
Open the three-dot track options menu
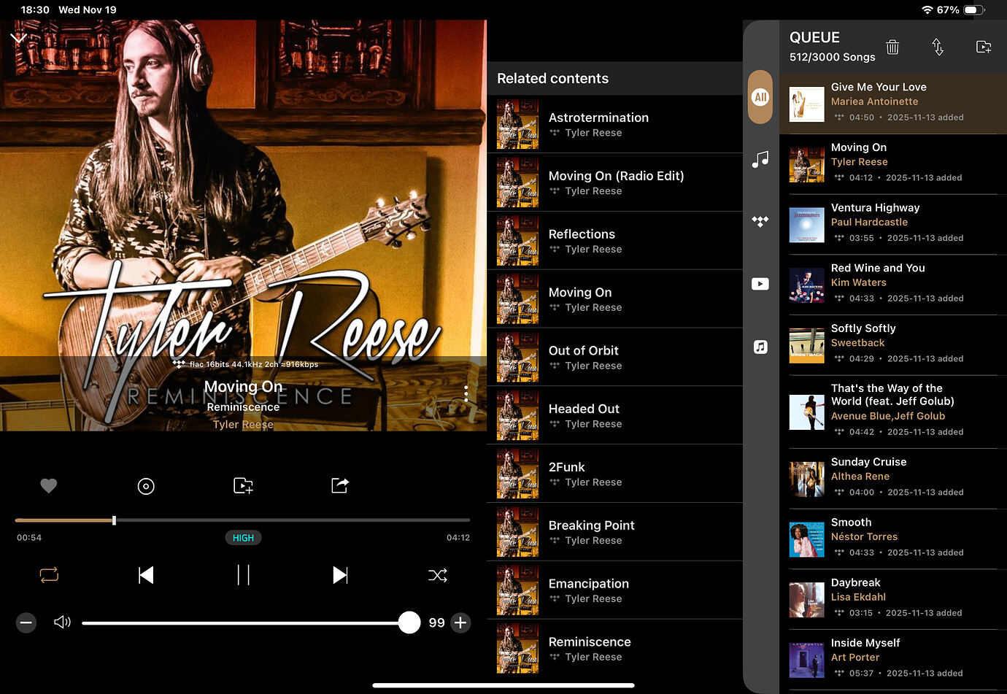click(x=466, y=393)
